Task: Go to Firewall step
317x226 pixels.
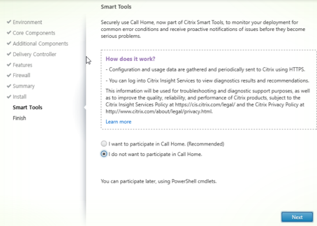Action: (x=22, y=75)
